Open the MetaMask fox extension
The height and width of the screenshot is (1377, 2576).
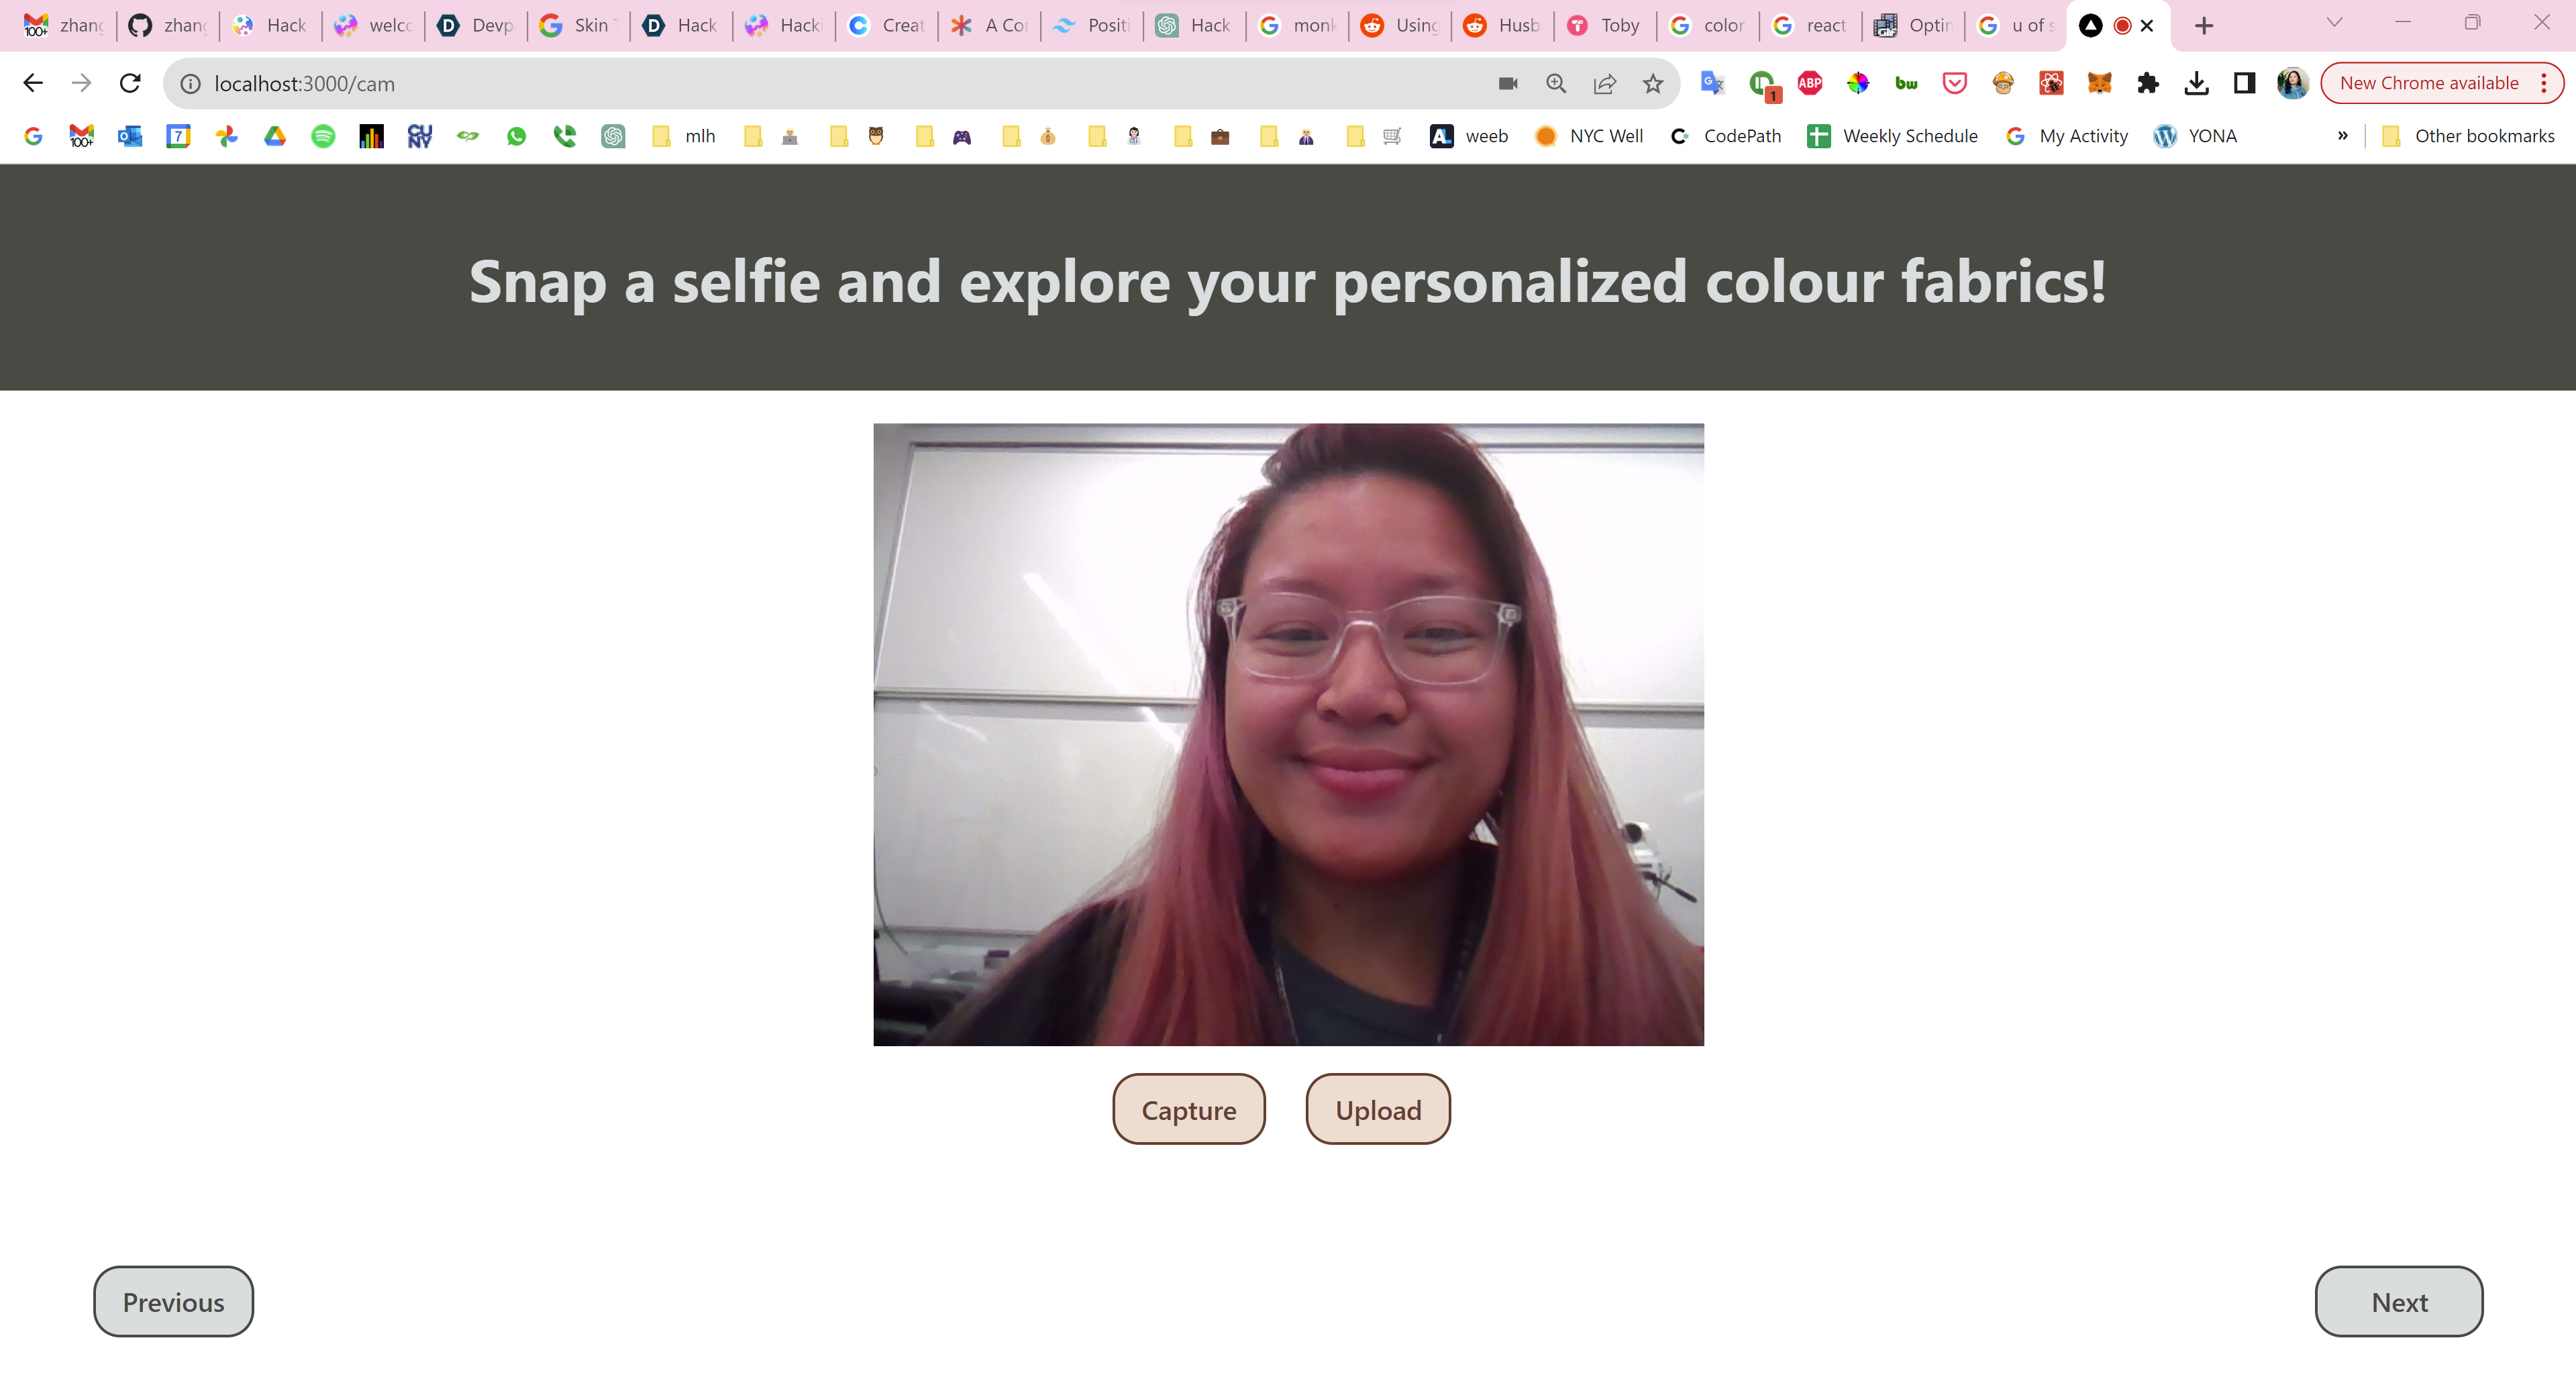coord(2099,84)
